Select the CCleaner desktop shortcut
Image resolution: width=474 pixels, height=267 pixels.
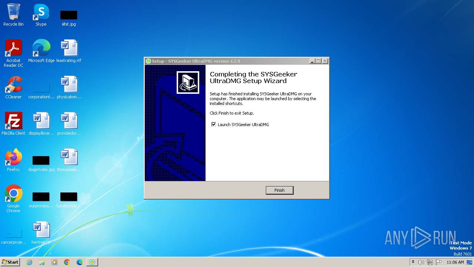(13, 88)
